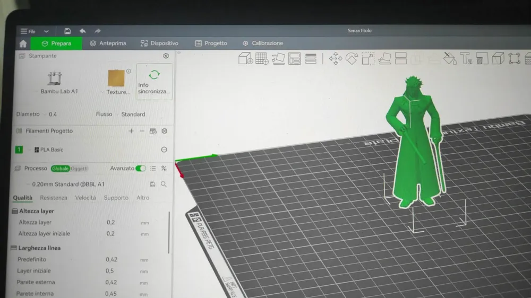Open the Flusso Standard dropdown
Image resolution: width=531 pixels, height=298 pixels.
click(x=133, y=115)
